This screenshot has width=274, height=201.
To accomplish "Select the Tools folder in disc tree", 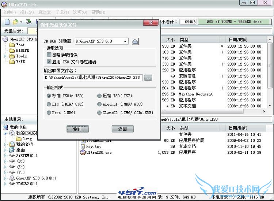I will click(18, 56).
